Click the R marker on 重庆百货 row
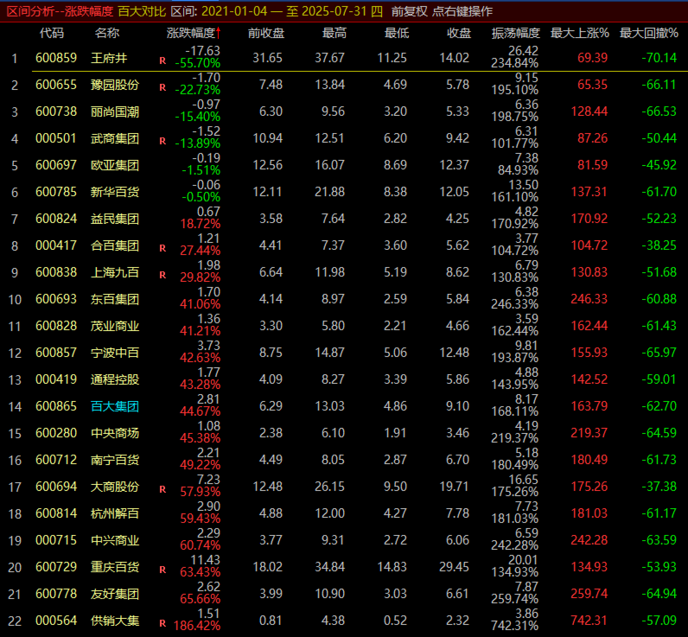 (x=162, y=570)
